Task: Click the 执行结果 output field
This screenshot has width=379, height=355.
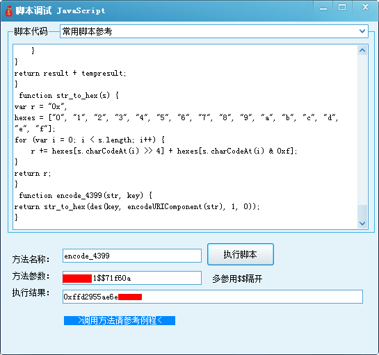Action: tap(213, 297)
